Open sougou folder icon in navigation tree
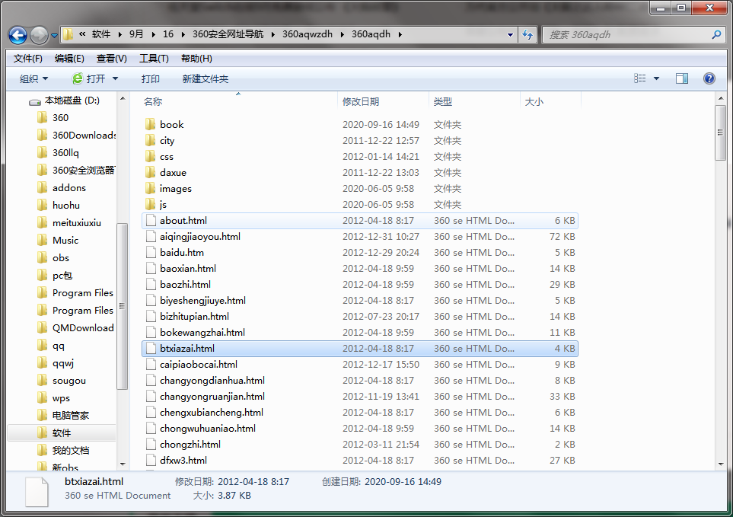 (42, 381)
